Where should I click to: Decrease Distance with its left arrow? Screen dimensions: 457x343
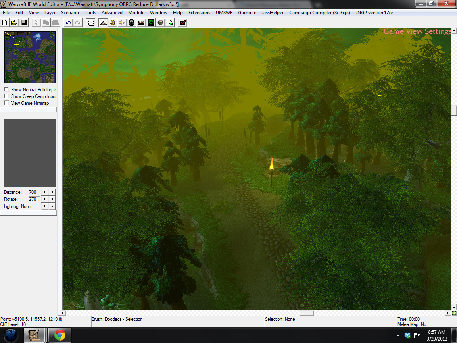click(44, 192)
